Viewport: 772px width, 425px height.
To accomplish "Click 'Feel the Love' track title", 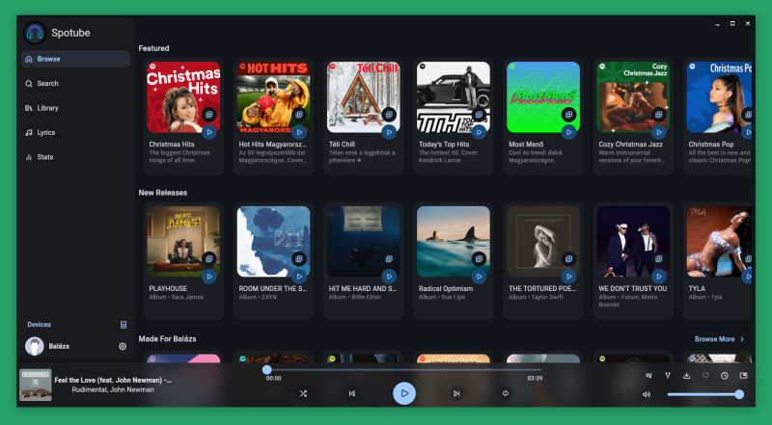I will [113, 381].
